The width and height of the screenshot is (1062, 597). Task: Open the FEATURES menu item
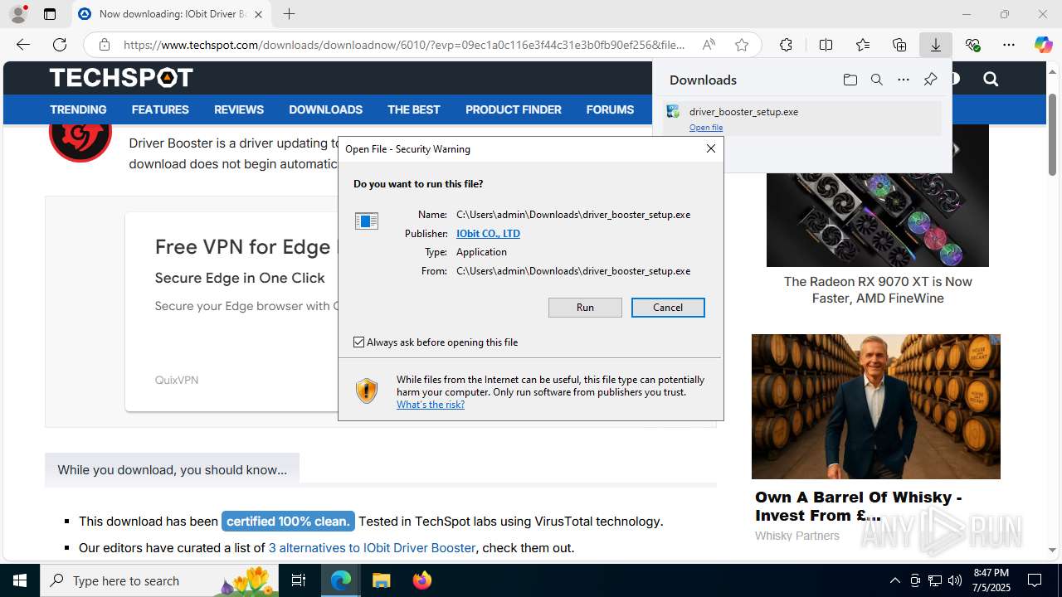tap(160, 109)
